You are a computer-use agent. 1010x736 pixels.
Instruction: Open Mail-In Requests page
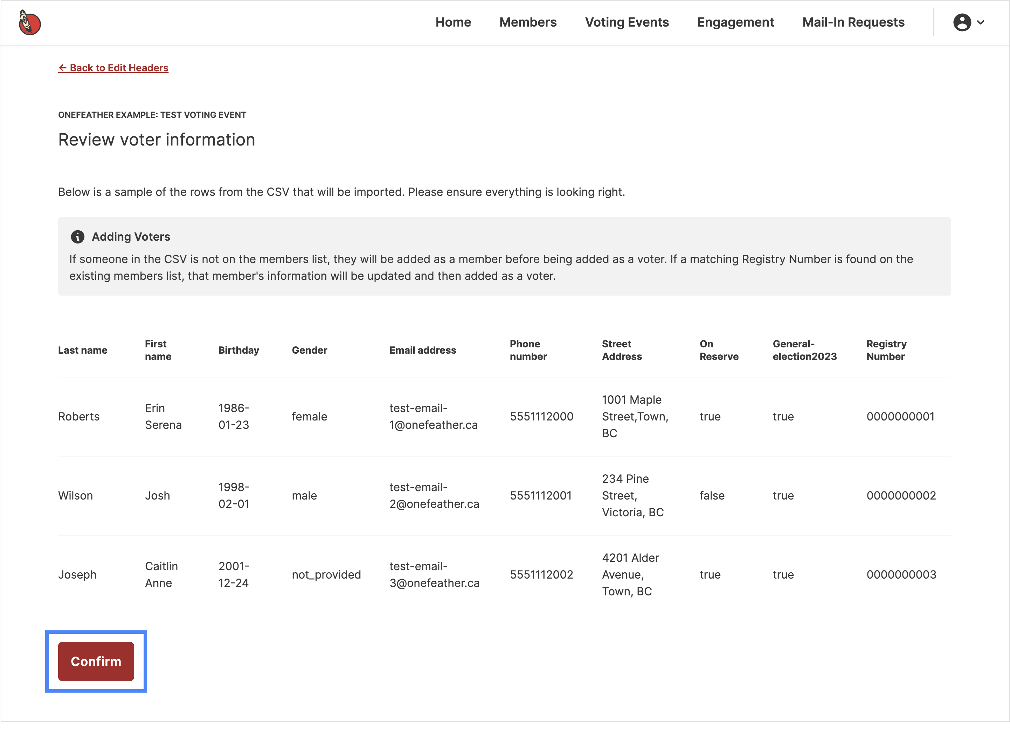click(x=853, y=22)
